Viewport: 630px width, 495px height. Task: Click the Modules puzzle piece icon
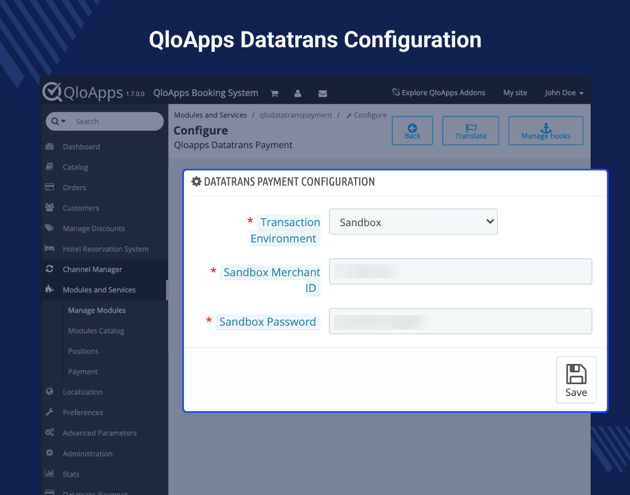[49, 289]
